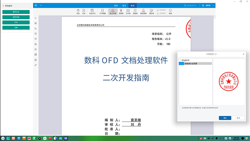This screenshot has width=250, height=141.
Task: Open the outline list sidebar panel icon
Action: point(36,18)
